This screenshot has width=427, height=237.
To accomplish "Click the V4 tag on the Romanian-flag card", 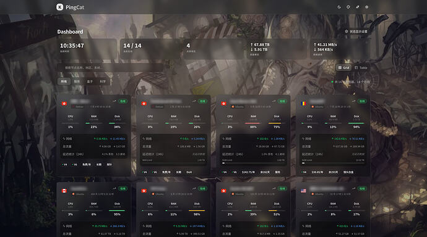I will (304, 172).
